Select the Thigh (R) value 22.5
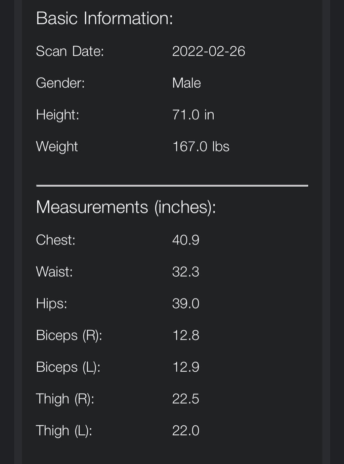Viewport: 344px width, 464px height. (186, 399)
